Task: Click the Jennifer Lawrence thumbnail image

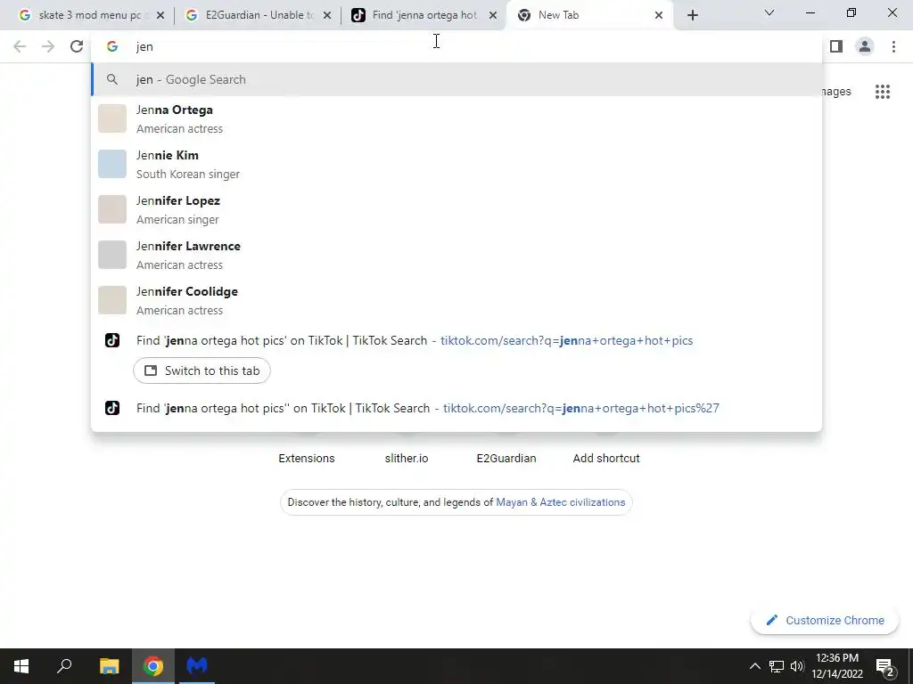Action: [111, 255]
